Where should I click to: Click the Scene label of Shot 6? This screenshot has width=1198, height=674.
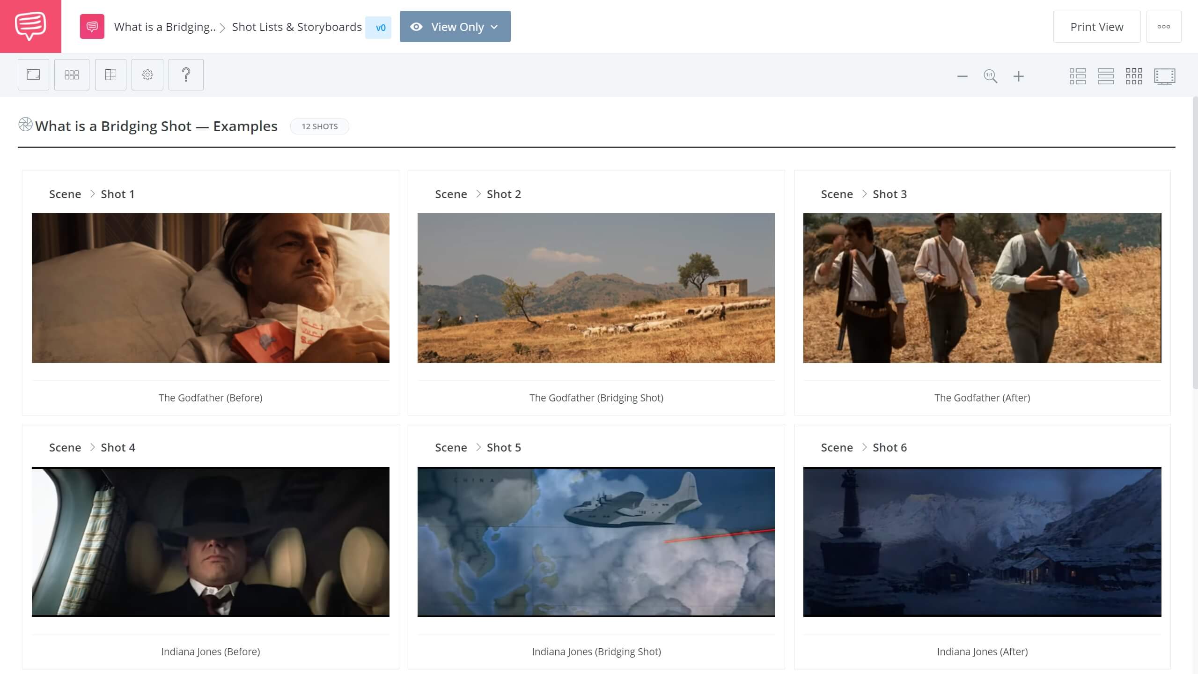click(x=837, y=447)
